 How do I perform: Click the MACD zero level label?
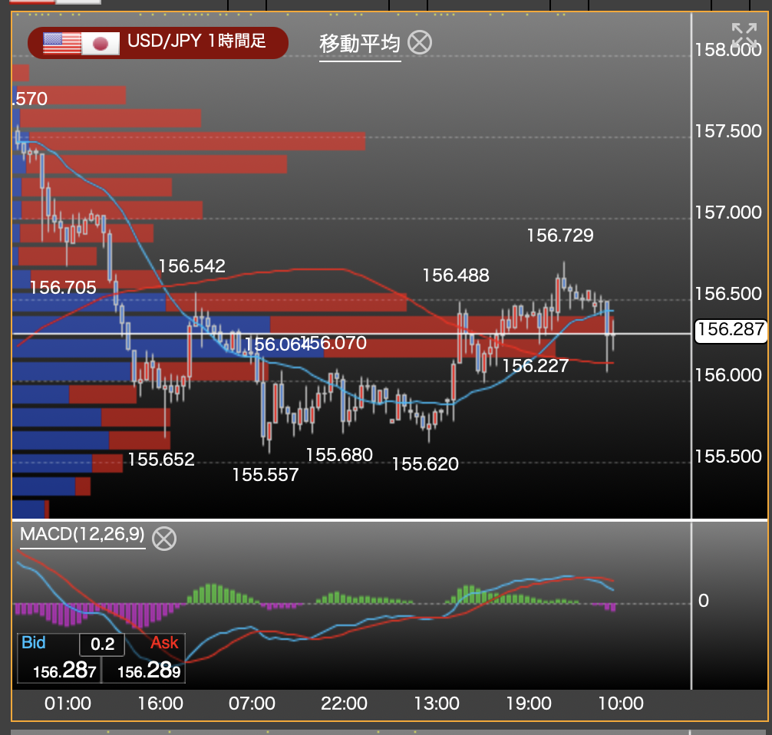click(x=703, y=601)
